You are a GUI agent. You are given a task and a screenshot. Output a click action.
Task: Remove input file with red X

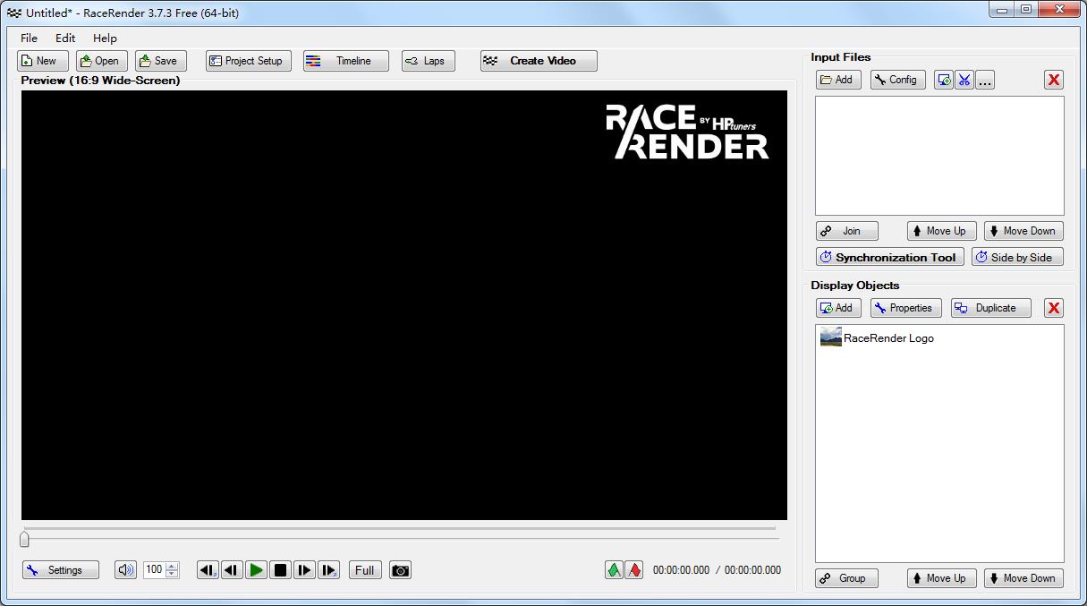click(x=1054, y=80)
